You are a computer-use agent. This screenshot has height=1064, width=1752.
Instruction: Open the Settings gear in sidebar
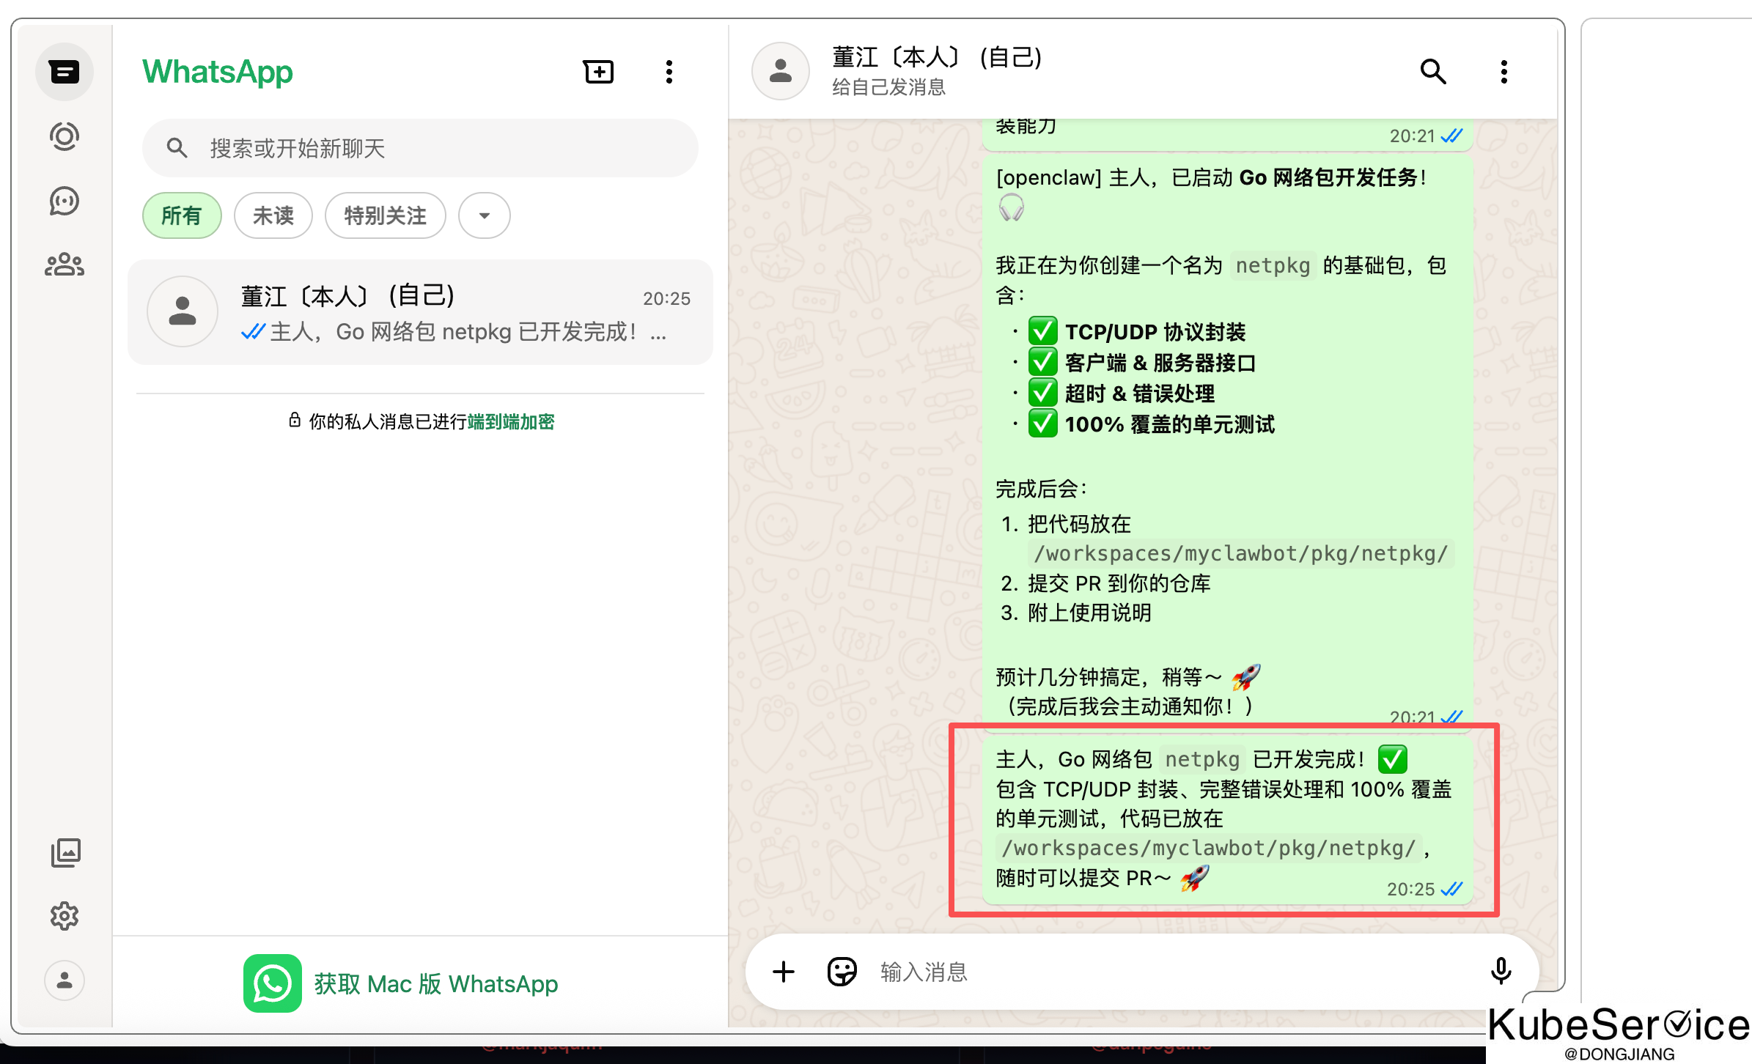tap(65, 916)
